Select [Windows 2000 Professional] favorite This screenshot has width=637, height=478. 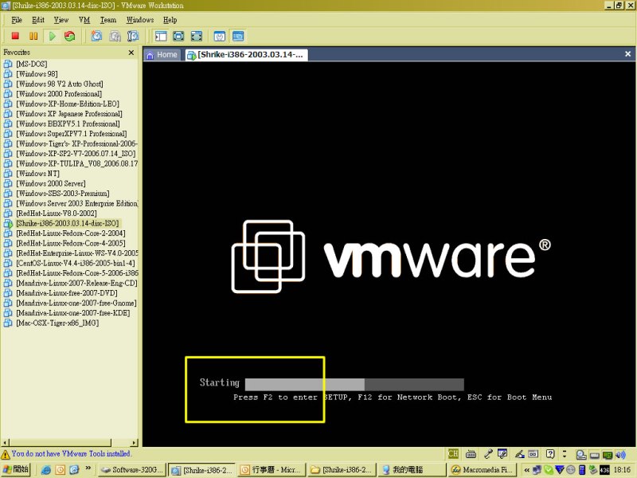point(59,94)
